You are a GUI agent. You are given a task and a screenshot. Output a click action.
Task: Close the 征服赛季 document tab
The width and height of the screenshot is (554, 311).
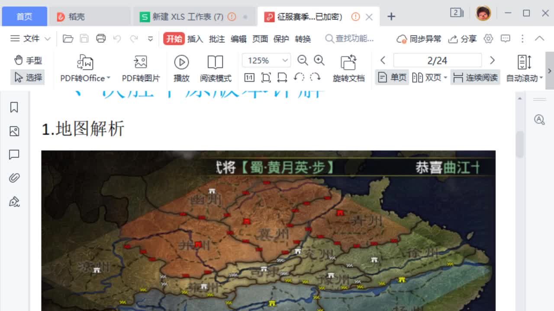pos(369,17)
